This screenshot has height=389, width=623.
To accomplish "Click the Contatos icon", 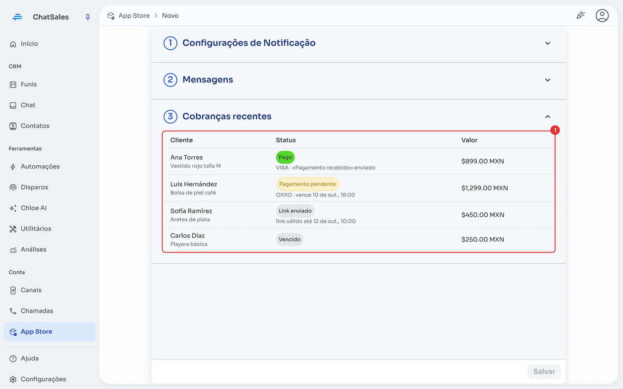I will [13, 126].
